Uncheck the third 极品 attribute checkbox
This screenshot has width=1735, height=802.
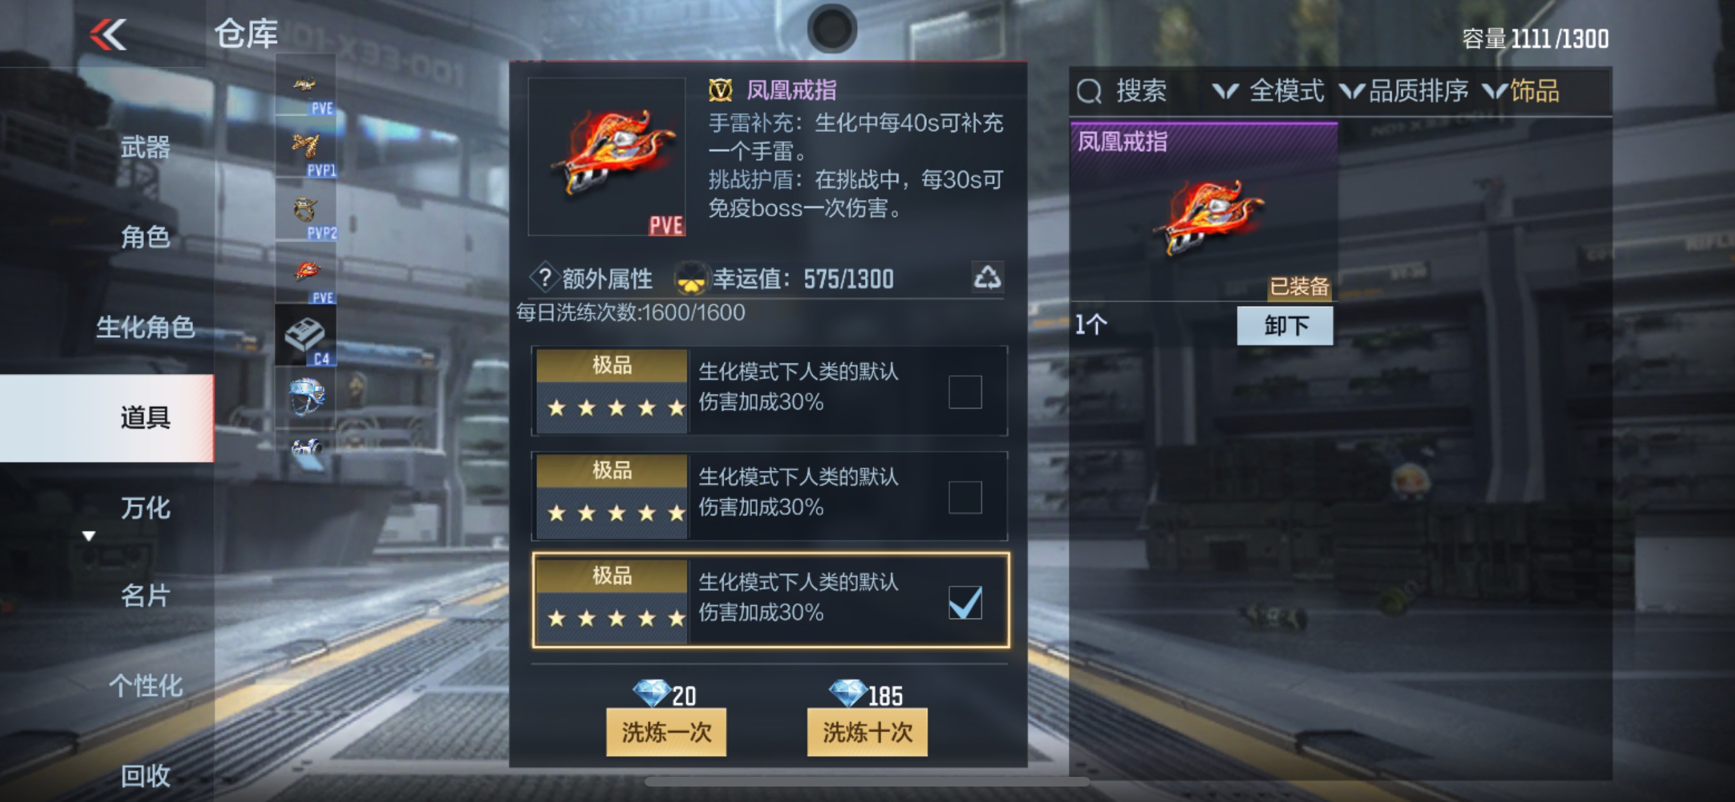pos(964,602)
